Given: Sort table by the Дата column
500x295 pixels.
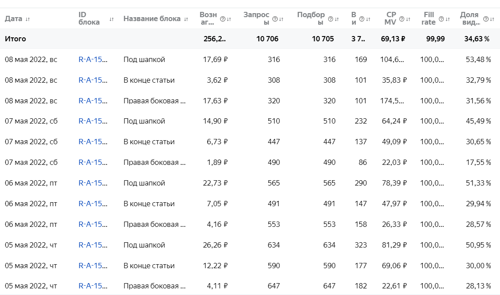Looking at the screenshot, I should pyautogui.click(x=28, y=19).
